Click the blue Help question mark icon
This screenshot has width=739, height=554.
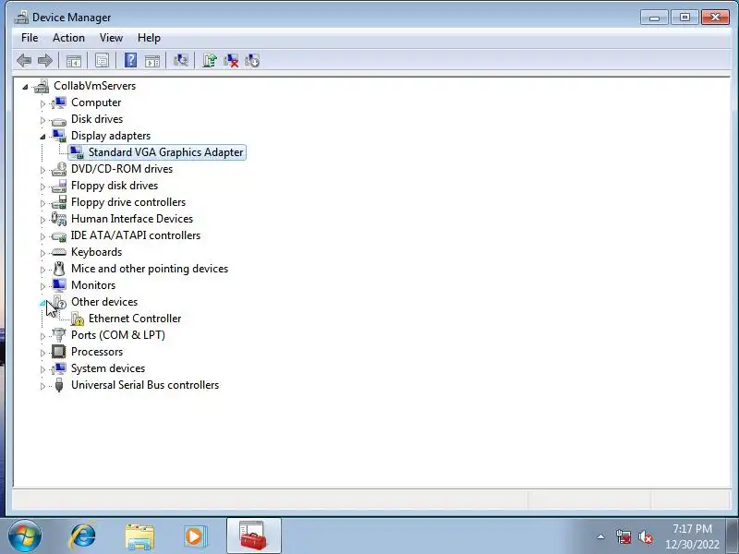(130, 60)
